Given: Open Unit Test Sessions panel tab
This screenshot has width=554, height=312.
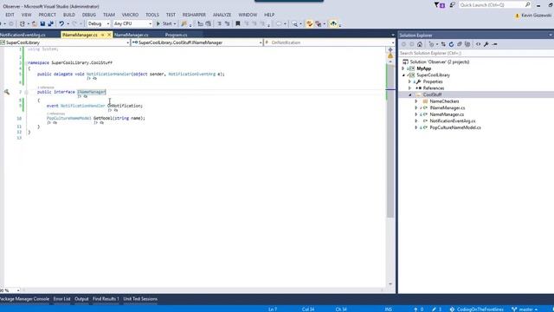Looking at the screenshot, I should click(x=140, y=299).
